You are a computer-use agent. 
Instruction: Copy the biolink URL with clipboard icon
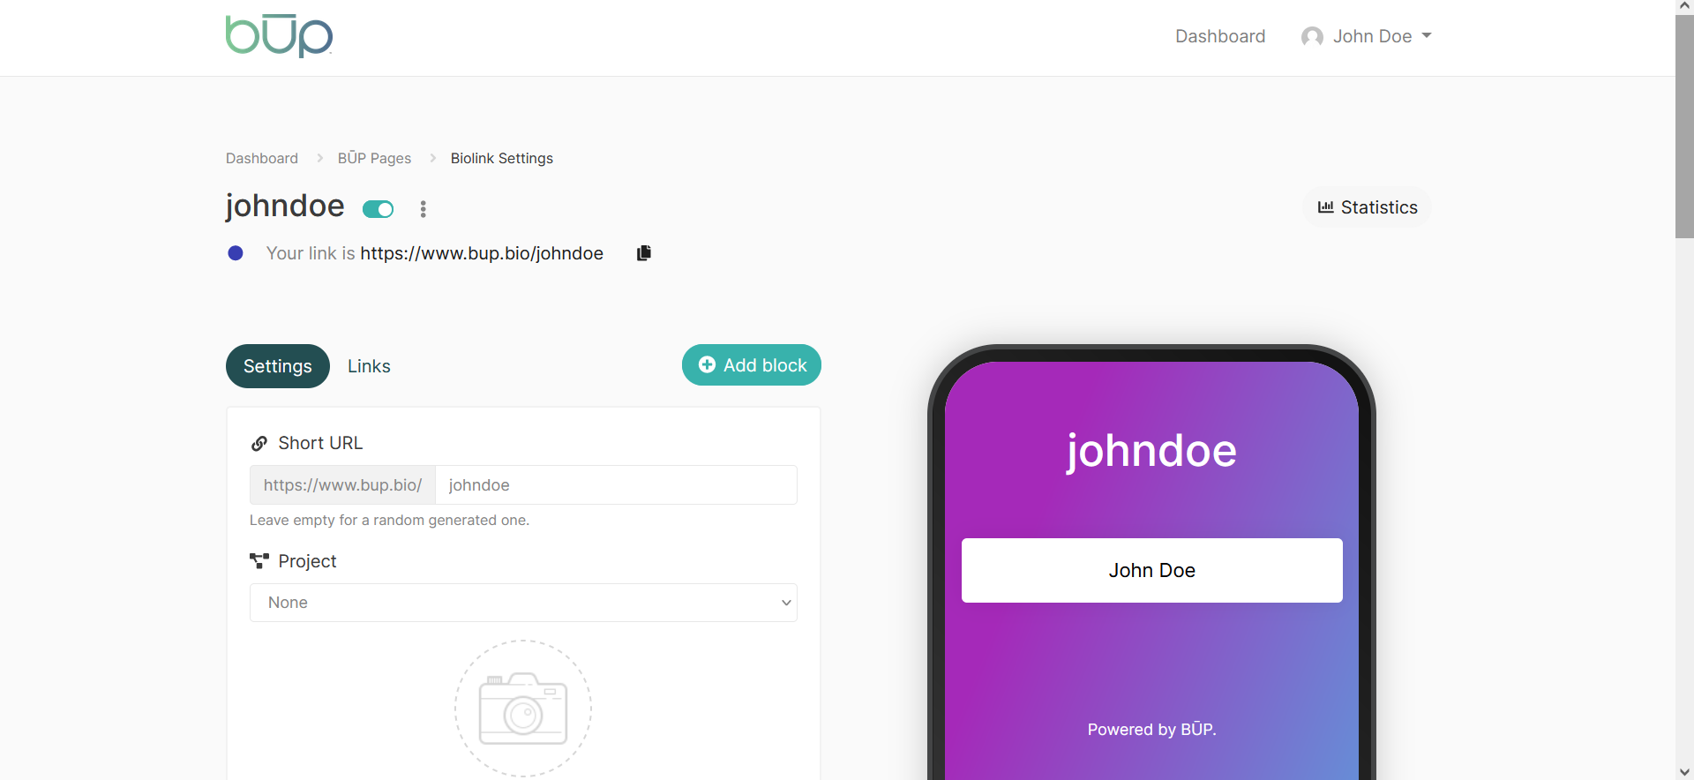click(x=644, y=253)
